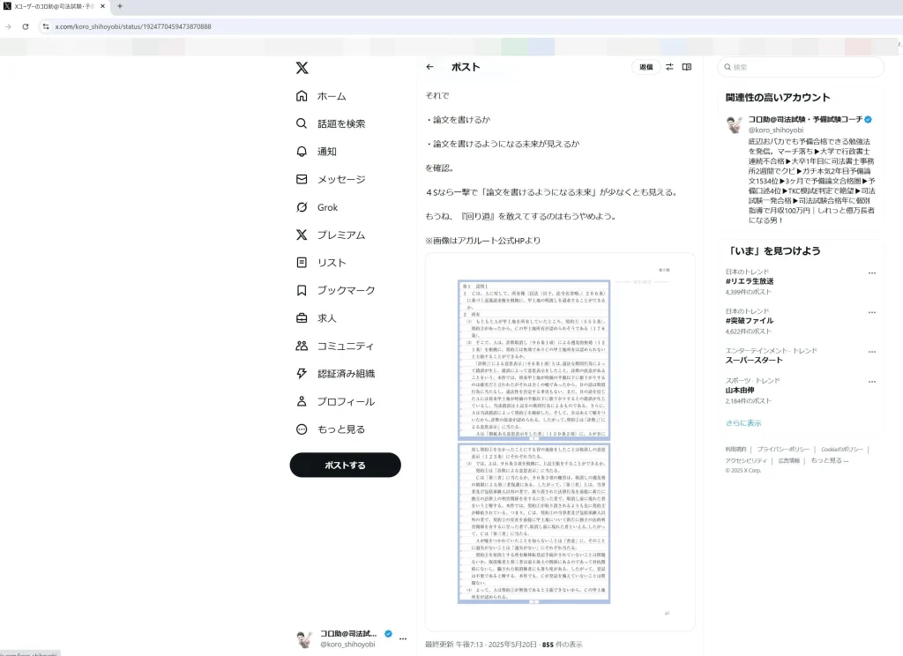Open the Grok icon in sidebar
This screenshot has width=903, height=656.
coord(302,207)
